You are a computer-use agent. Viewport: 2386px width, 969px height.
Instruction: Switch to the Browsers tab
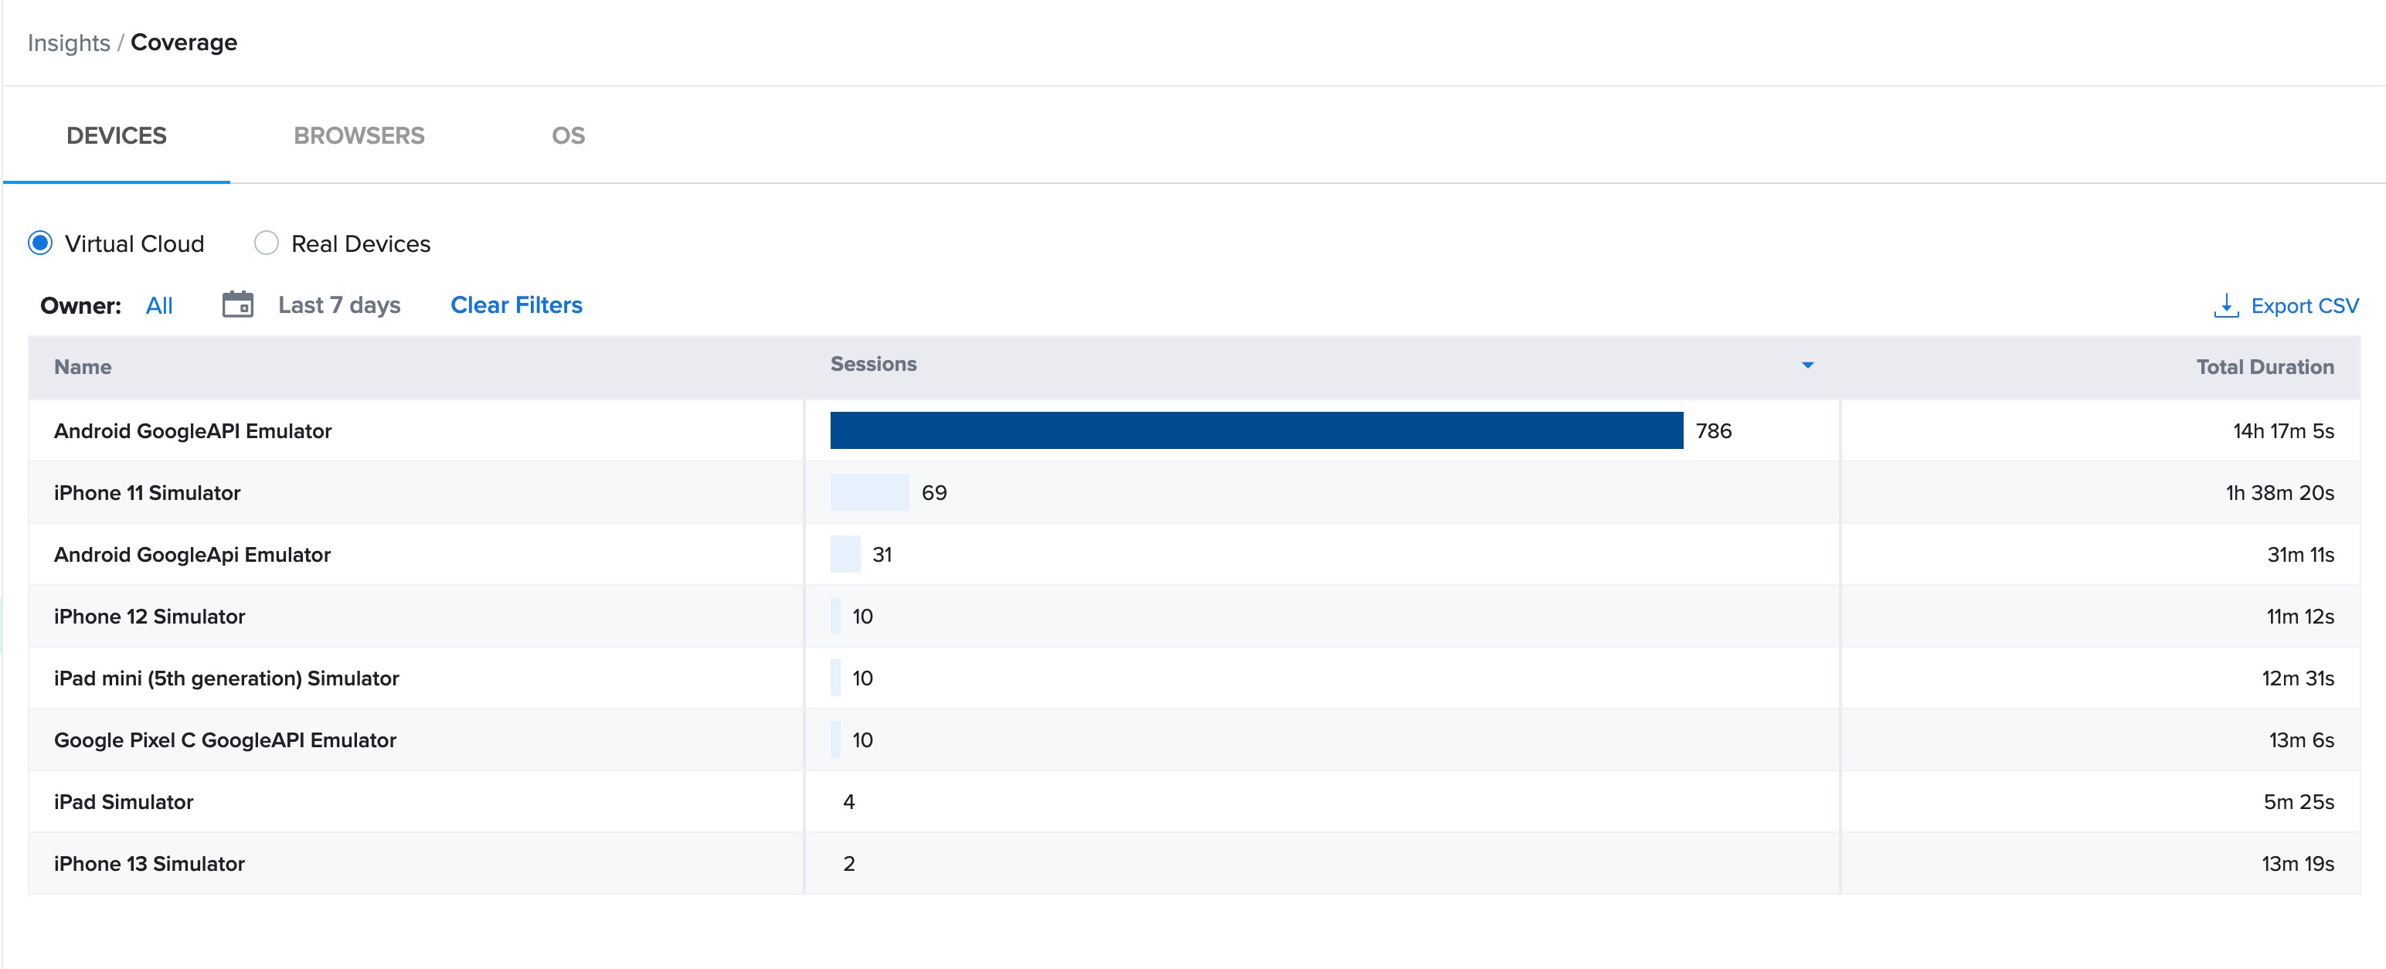pyautogui.click(x=359, y=136)
